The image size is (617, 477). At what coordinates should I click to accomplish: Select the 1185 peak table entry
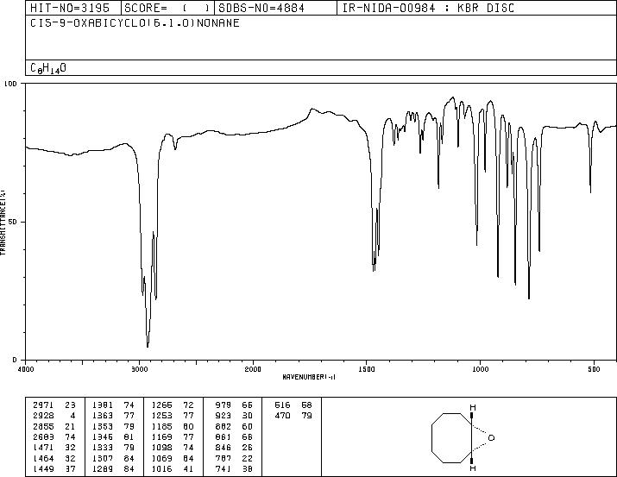173,426
